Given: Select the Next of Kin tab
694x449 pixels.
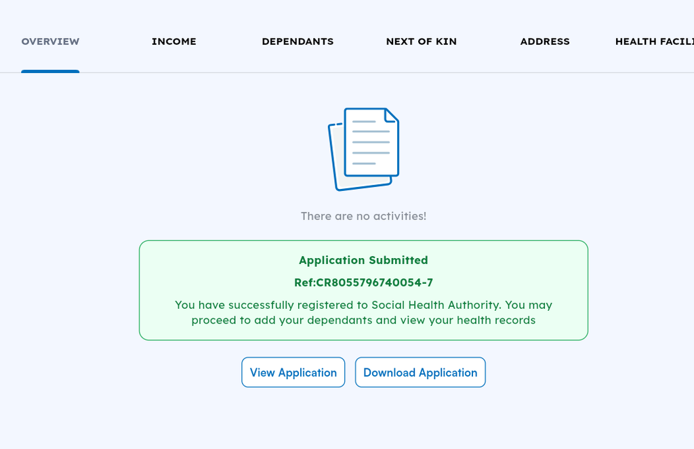Looking at the screenshot, I should click(422, 41).
